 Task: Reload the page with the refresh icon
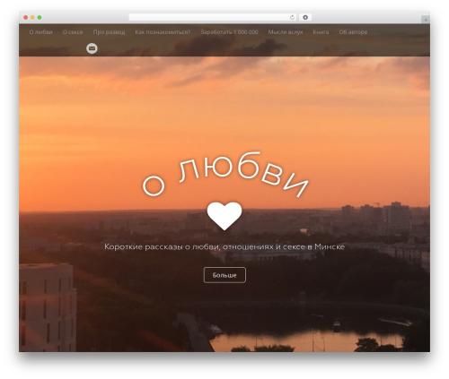[x=292, y=17]
